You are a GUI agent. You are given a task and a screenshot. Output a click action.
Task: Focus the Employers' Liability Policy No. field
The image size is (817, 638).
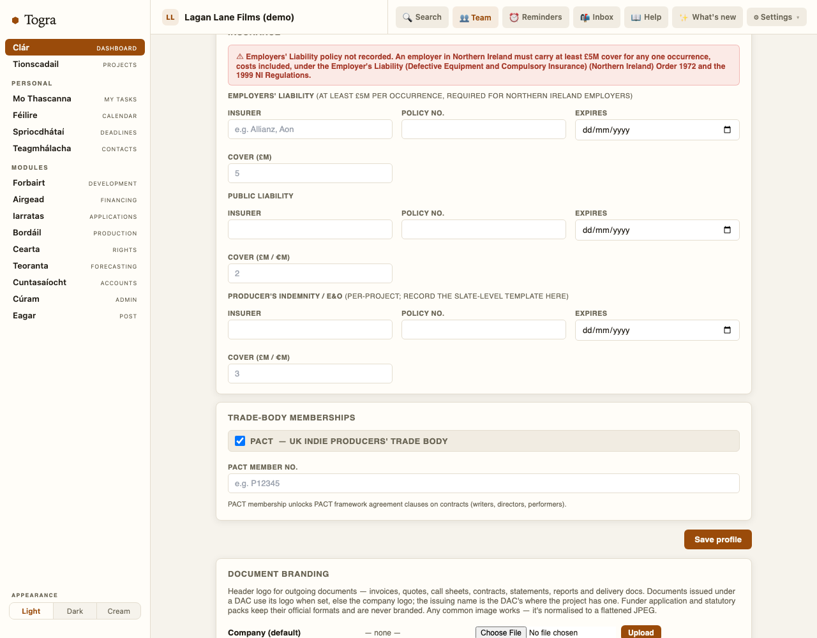[484, 130]
